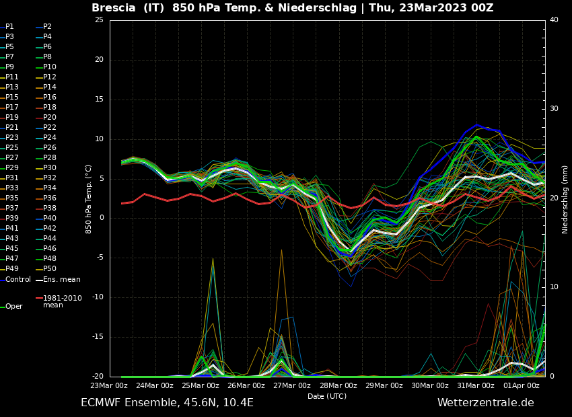
Task: Select the 15 temperature tick label
Action: coord(99,99)
